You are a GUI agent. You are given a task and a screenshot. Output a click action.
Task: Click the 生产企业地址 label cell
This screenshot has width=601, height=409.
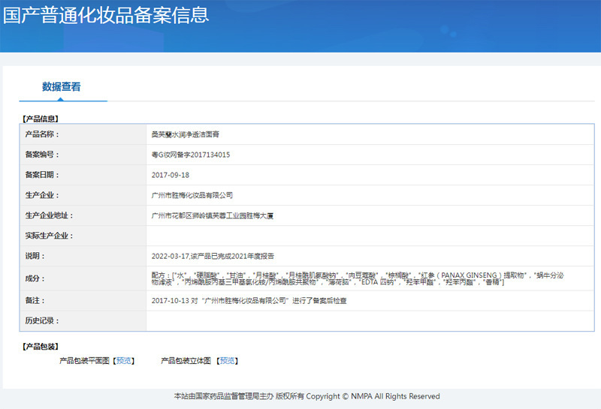coord(83,215)
